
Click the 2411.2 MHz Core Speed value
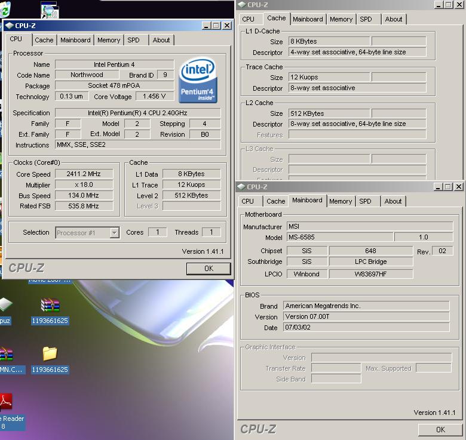[x=84, y=174]
